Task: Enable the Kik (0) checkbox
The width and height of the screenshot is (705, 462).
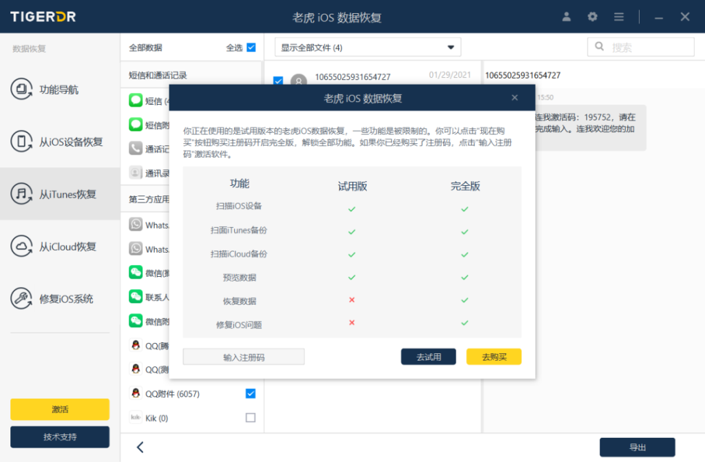Action: 251,417
